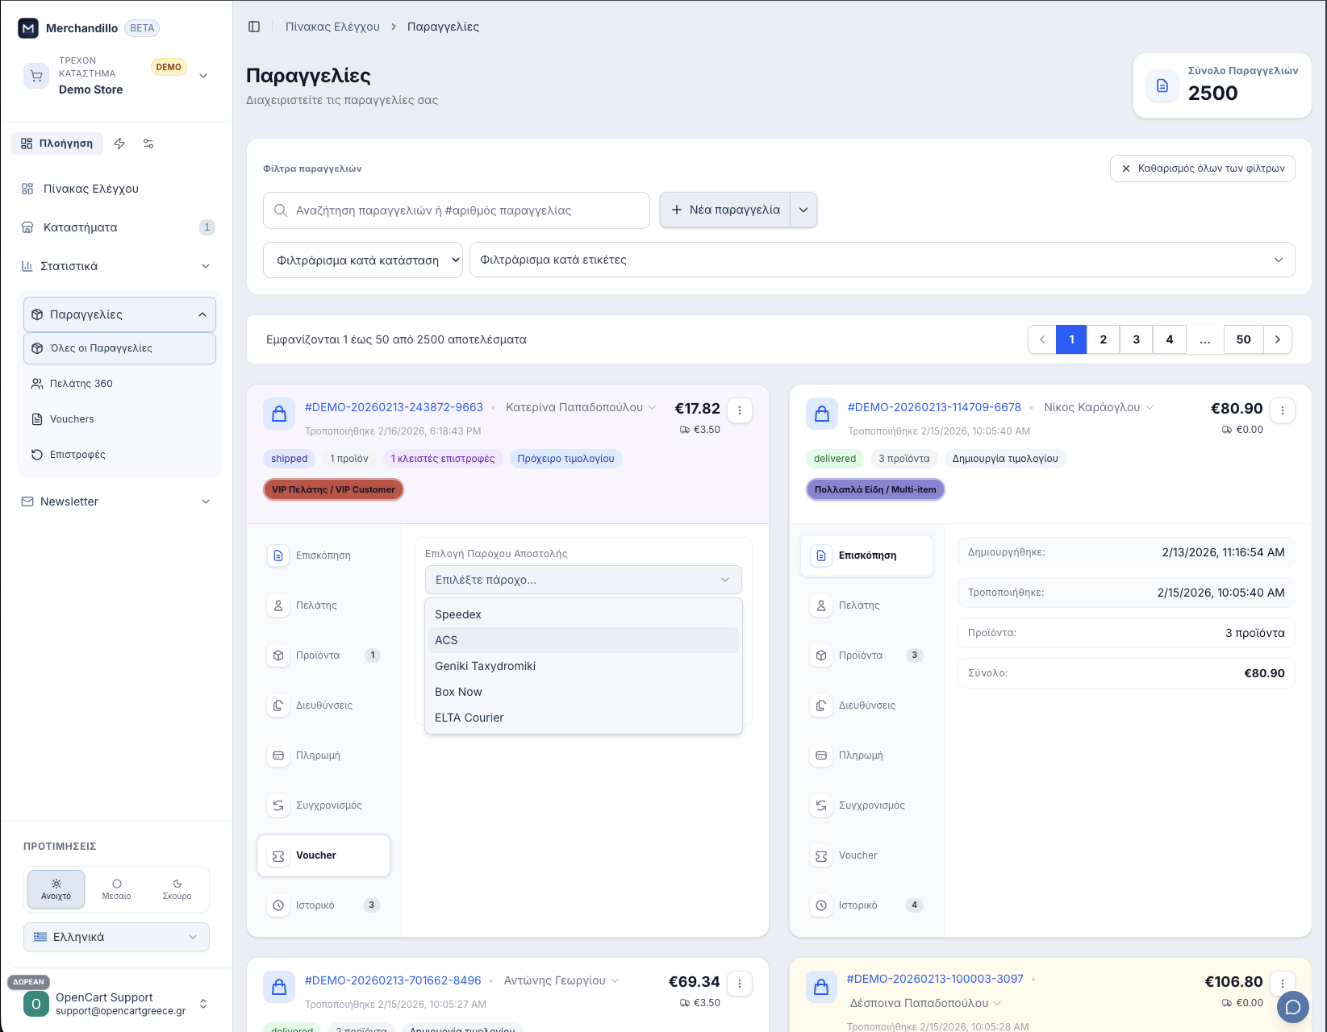This screenshot has height=1032, width=1327.
Task: Click the OpenCart Support avatar icon
Action: click(36, 1004)
